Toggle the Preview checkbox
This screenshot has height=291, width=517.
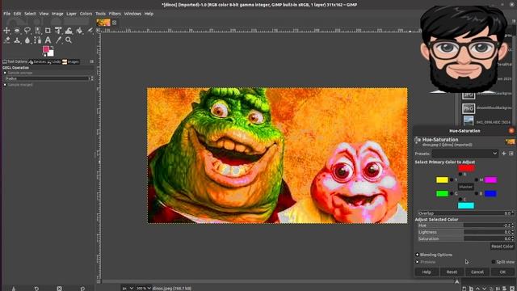[x=418, y=262]
